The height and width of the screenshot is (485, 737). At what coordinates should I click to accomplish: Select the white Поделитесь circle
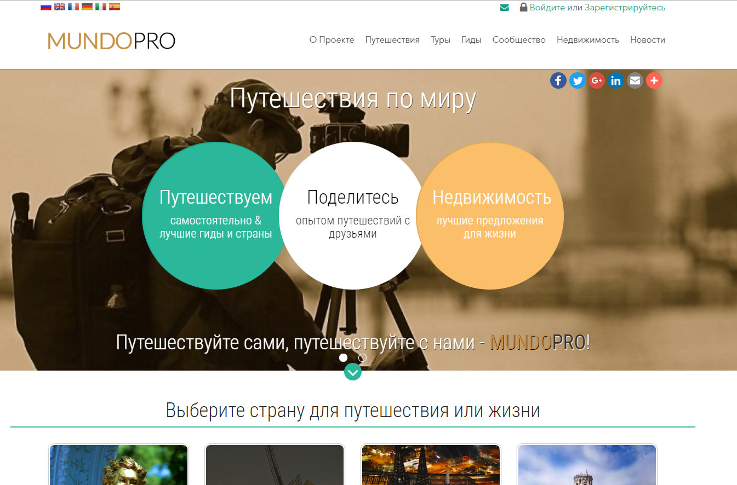coord(353,216)
